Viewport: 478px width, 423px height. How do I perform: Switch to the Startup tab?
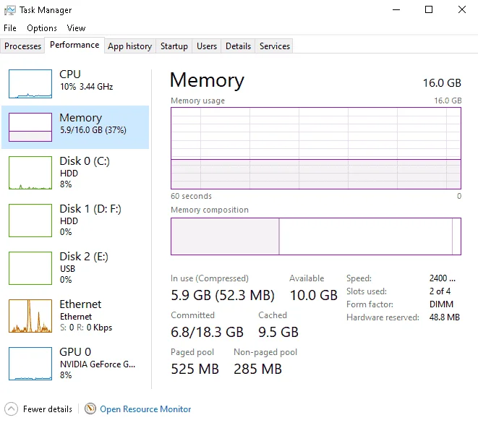[x=174, y=46]
